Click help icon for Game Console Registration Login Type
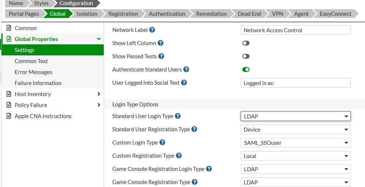This screenshot has width=365, height=187. tap(209, 169)
